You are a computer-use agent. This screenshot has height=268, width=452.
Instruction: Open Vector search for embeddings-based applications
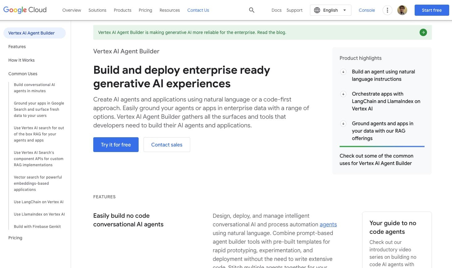[38, 183]
